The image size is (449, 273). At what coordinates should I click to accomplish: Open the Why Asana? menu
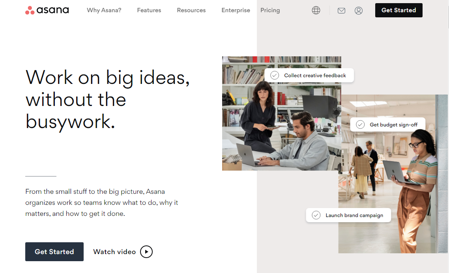click(104, 10)
